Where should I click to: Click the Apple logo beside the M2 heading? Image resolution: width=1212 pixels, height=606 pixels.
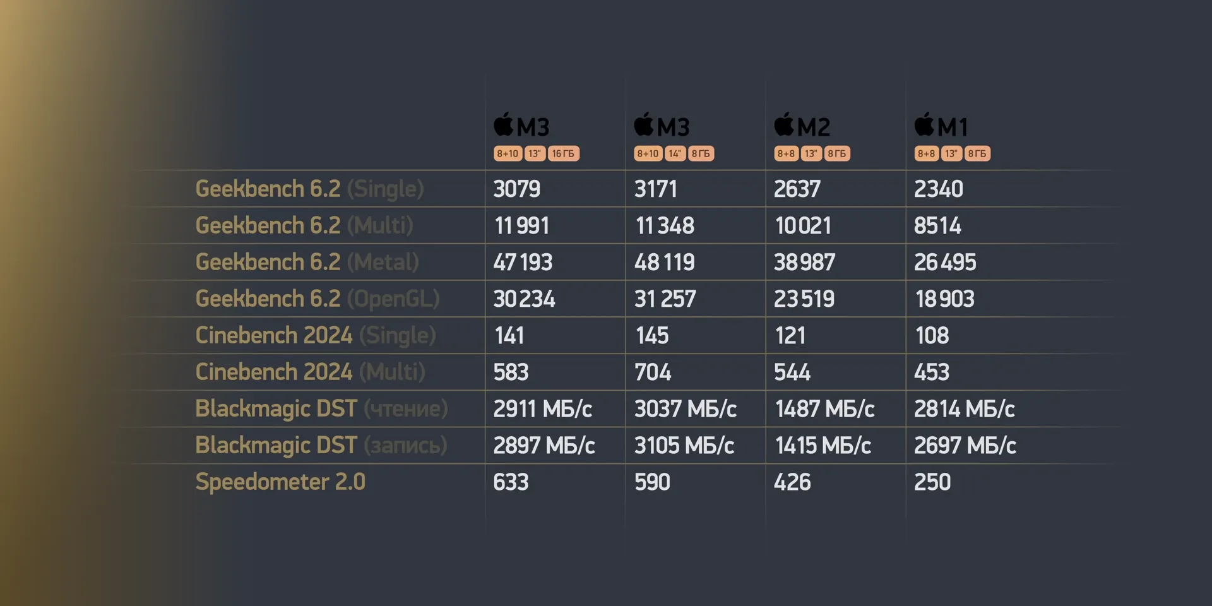pos(784,124)
